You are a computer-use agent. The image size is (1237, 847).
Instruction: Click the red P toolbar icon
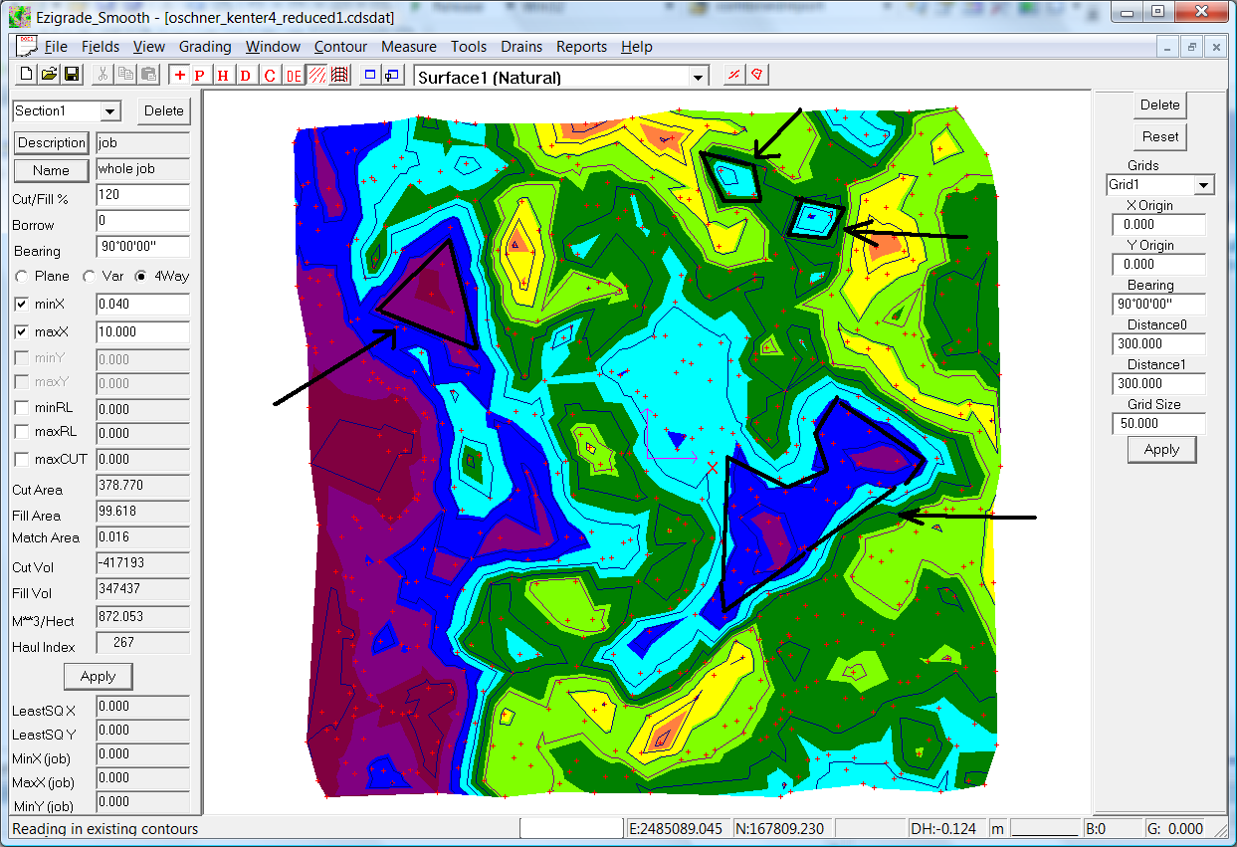tap(200, 76)
